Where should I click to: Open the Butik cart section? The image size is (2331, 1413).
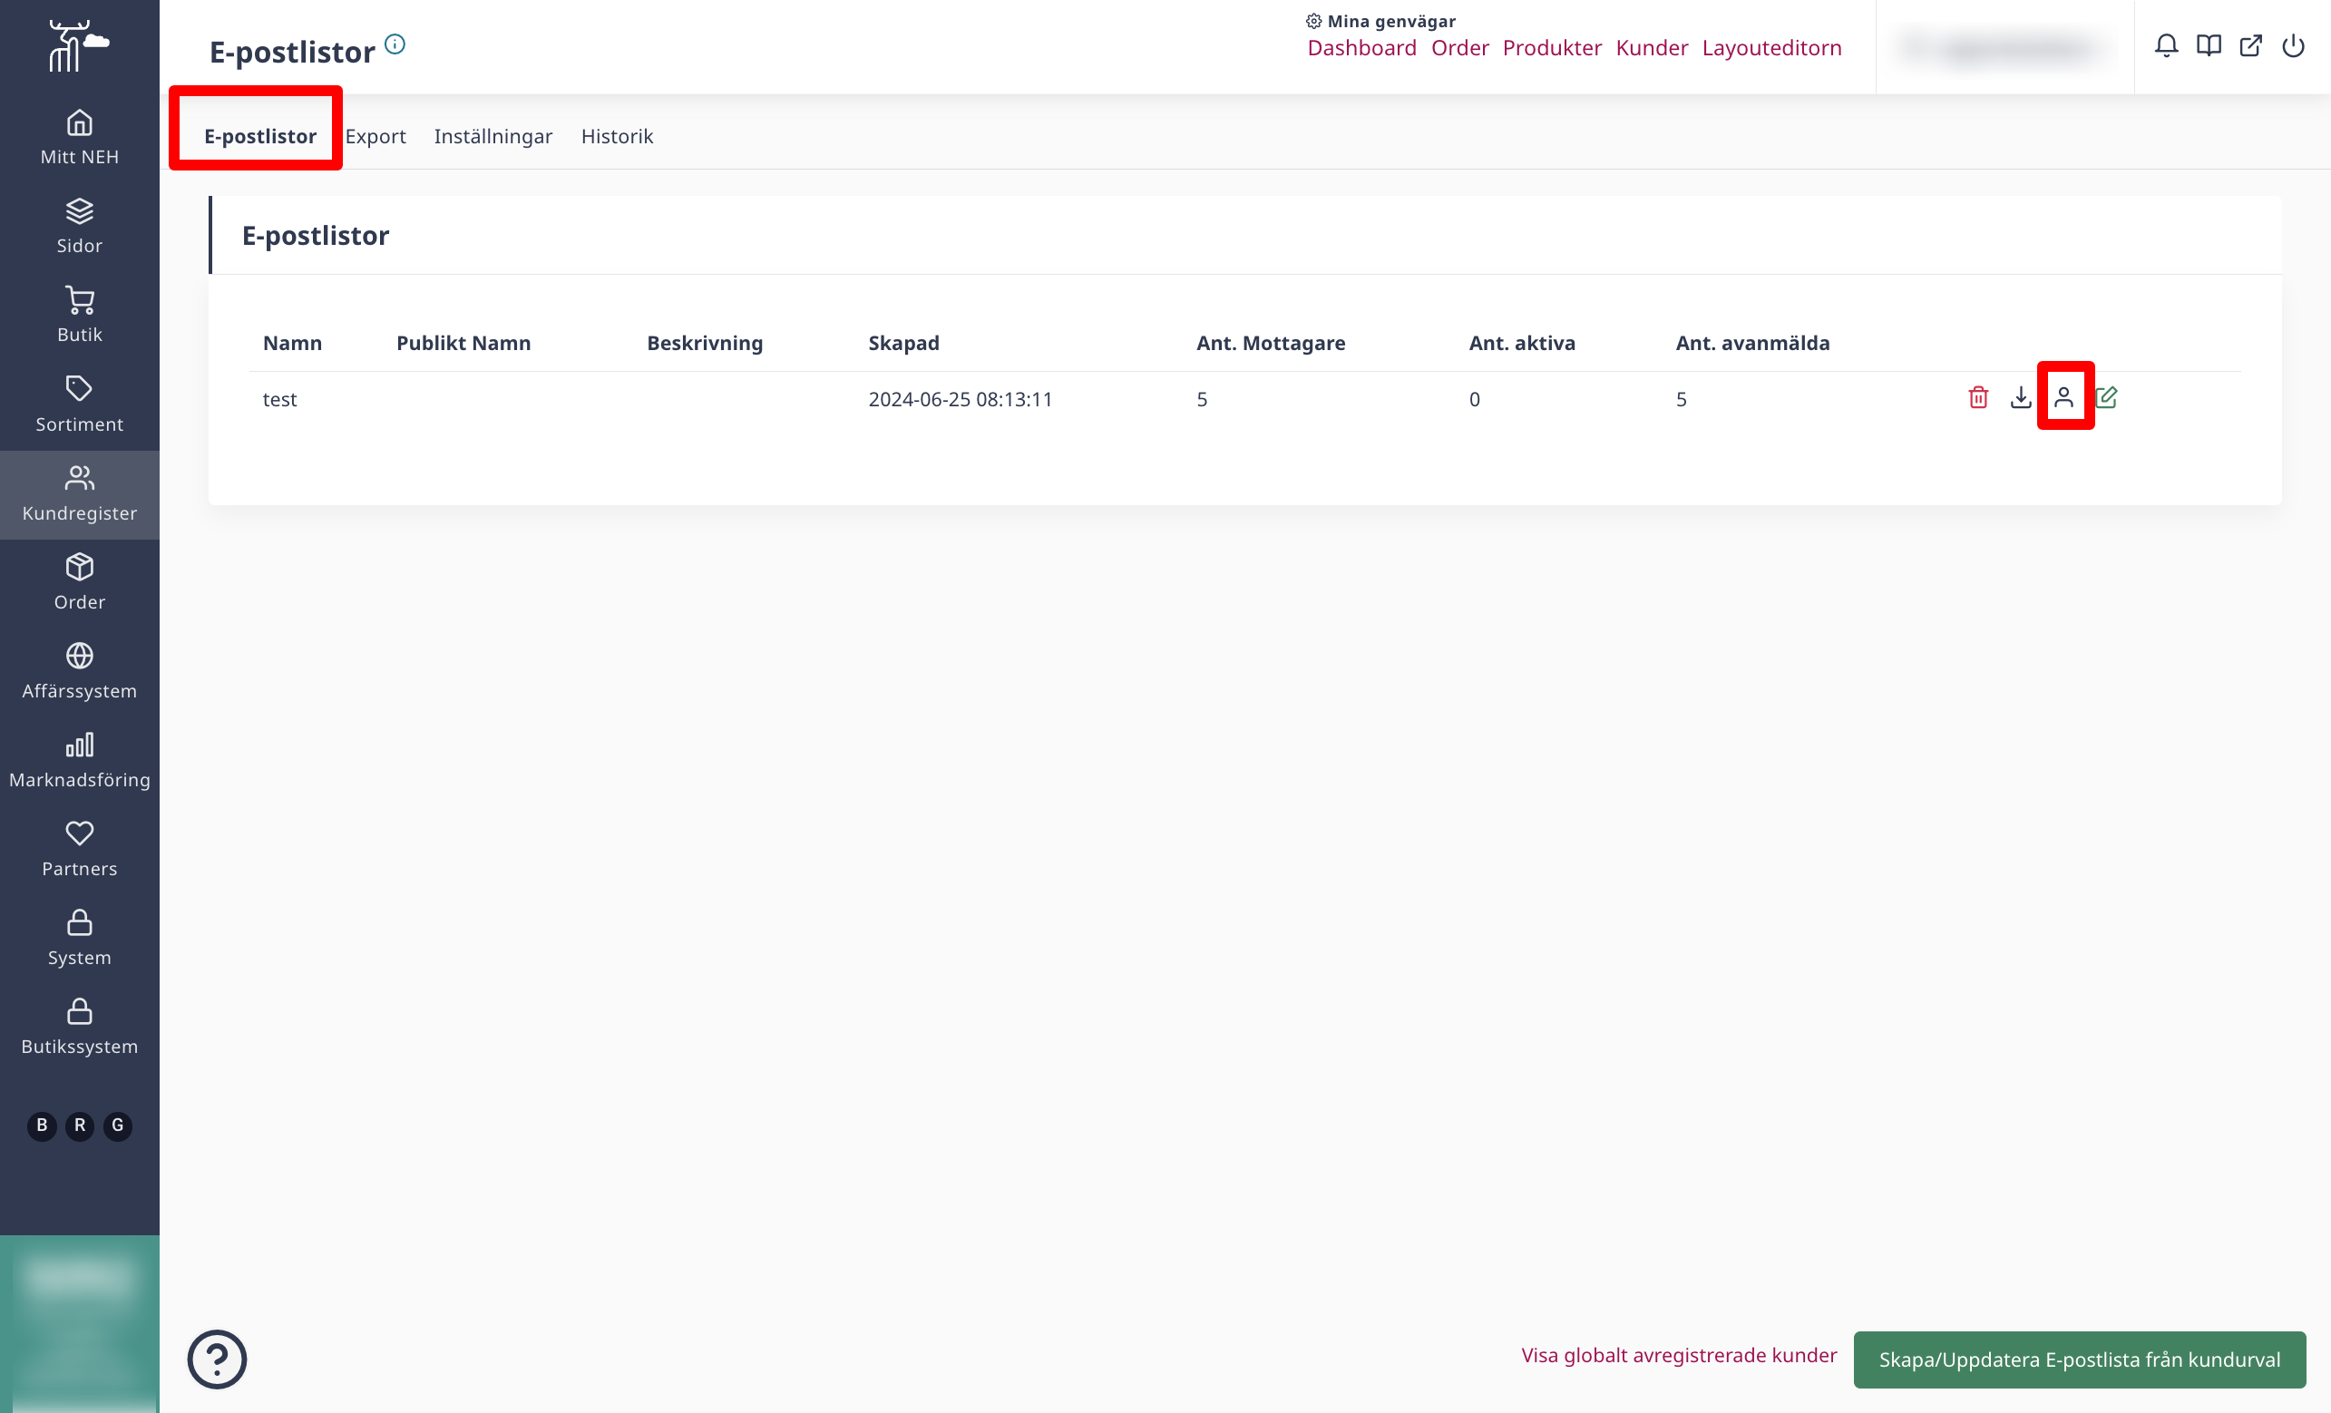(80, 316)
